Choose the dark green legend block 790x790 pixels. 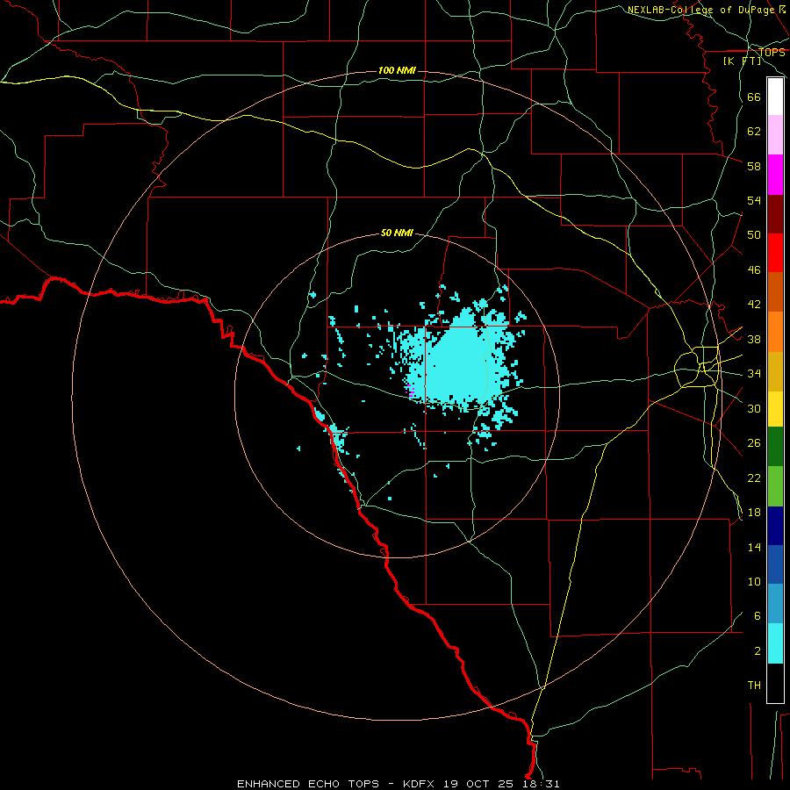[x=775, y=447]
